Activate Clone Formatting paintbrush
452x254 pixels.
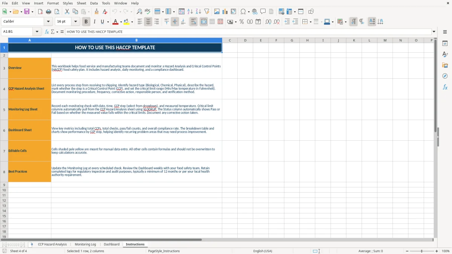pyautogui.click(x=96, y=12)
